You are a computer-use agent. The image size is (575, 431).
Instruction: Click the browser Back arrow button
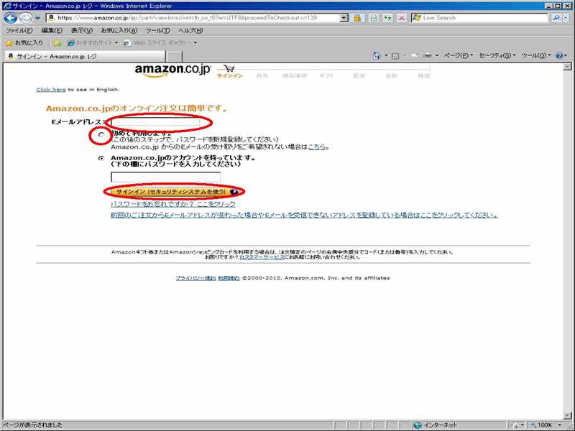(10, 18)
